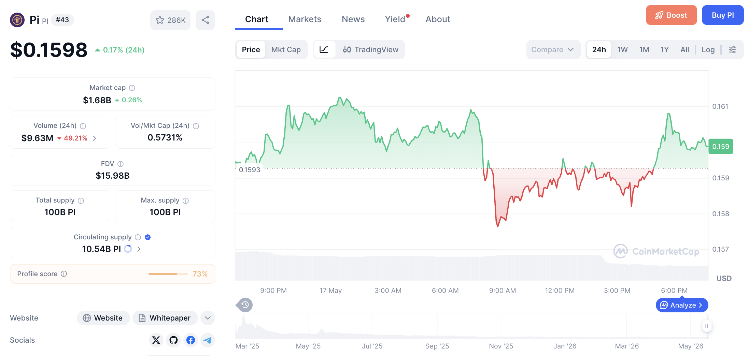Click the circulating supply progress ring

coord(128,249)
